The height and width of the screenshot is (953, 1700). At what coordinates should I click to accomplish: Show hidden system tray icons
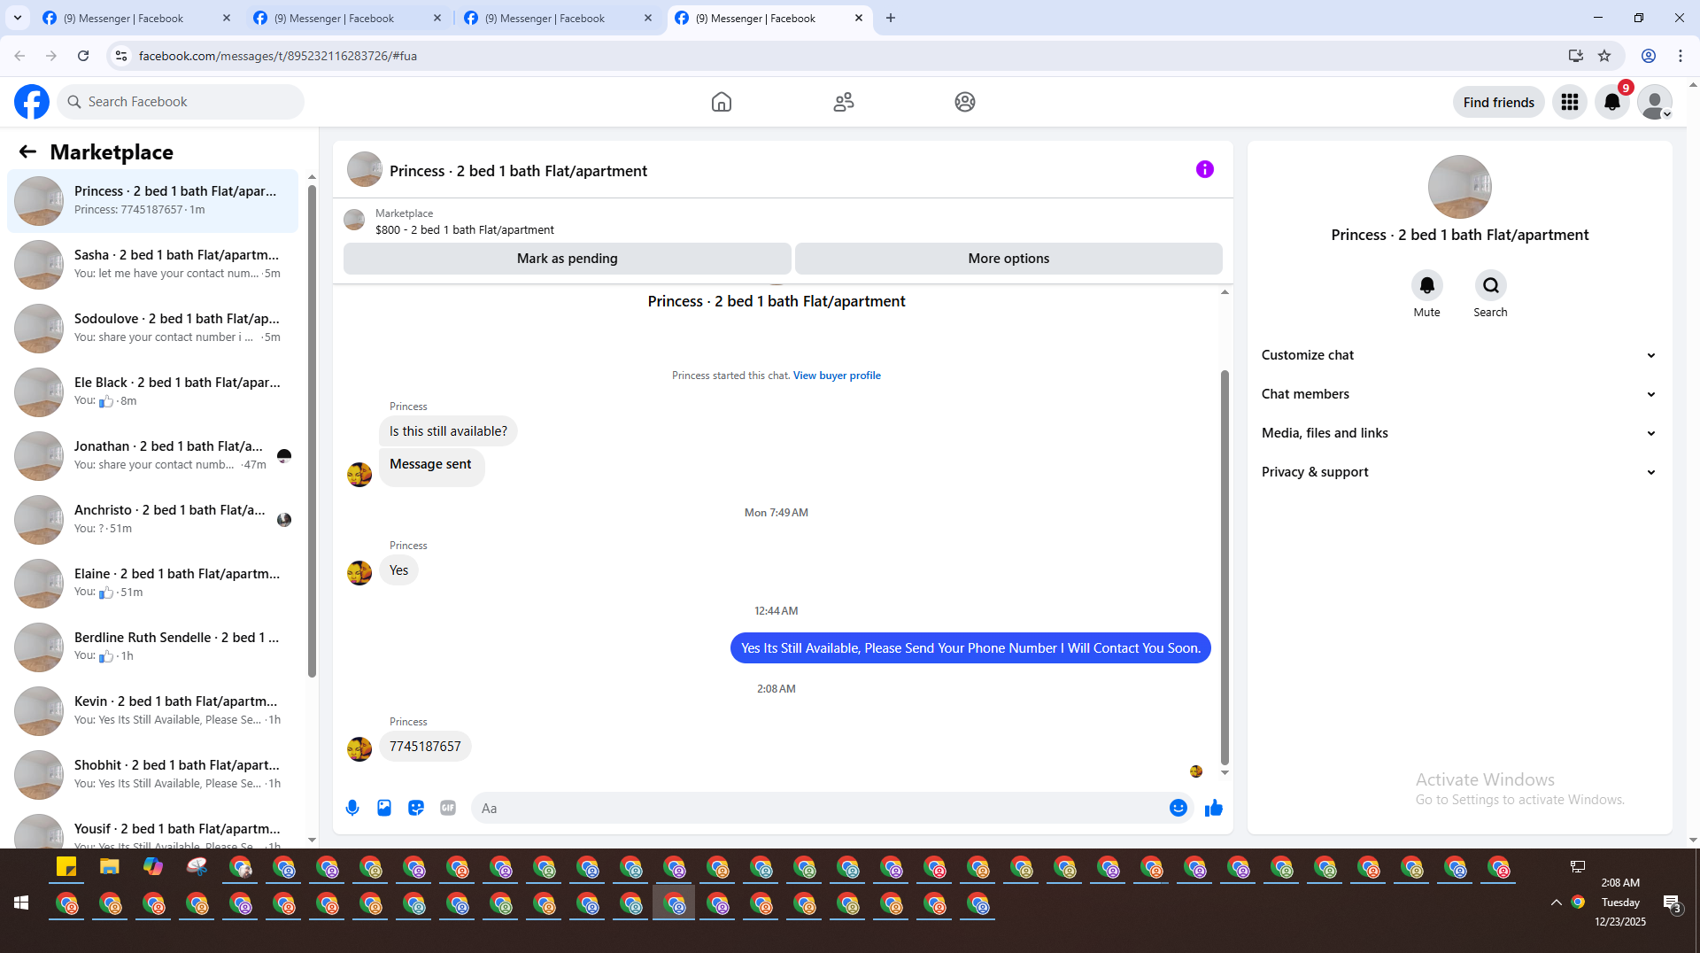coord(1556,903)
